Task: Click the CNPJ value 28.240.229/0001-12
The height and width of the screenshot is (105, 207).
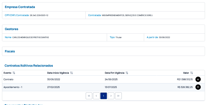Action: click(39, 15)
